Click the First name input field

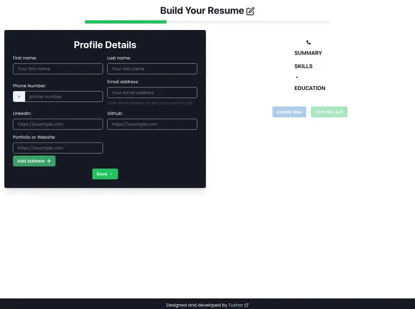click(58, 69)
